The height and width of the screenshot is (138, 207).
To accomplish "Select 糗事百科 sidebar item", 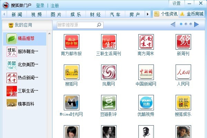I will [x=25, y=104].
